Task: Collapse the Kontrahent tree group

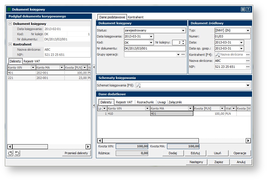Action: coord(10,44)
